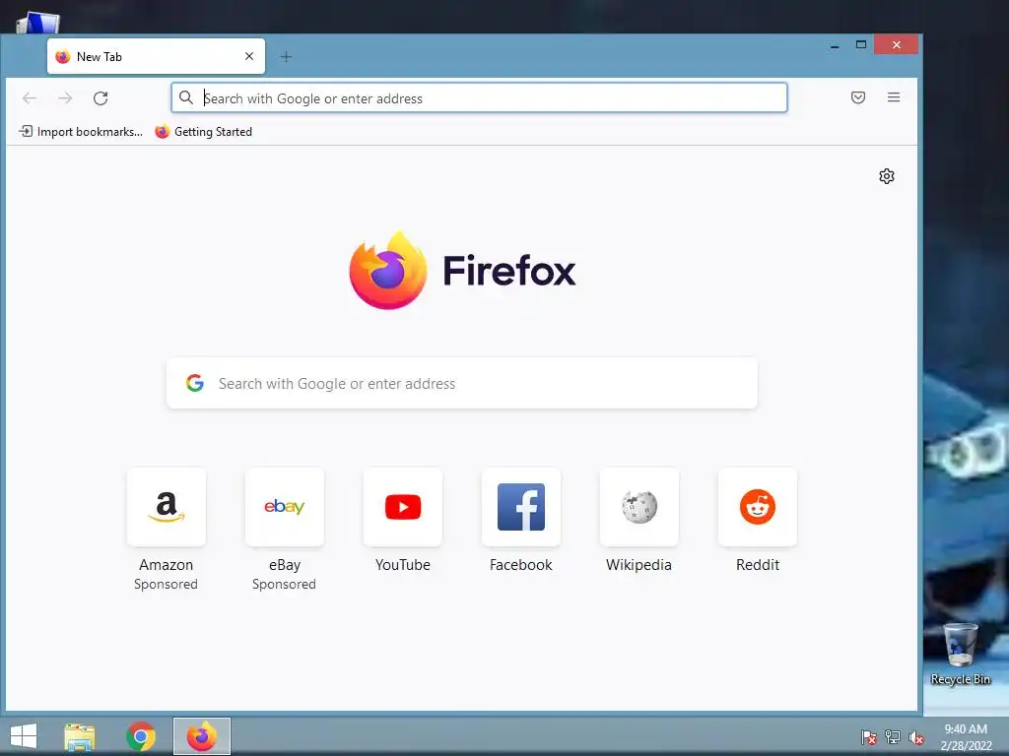Click magnifier icon in address bar
The height and width of the screenshot is (756, 1009).
(186, 97)
